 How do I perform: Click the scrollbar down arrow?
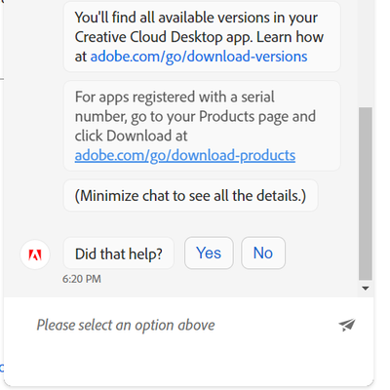pyautogui.click(x=366, y=289)
